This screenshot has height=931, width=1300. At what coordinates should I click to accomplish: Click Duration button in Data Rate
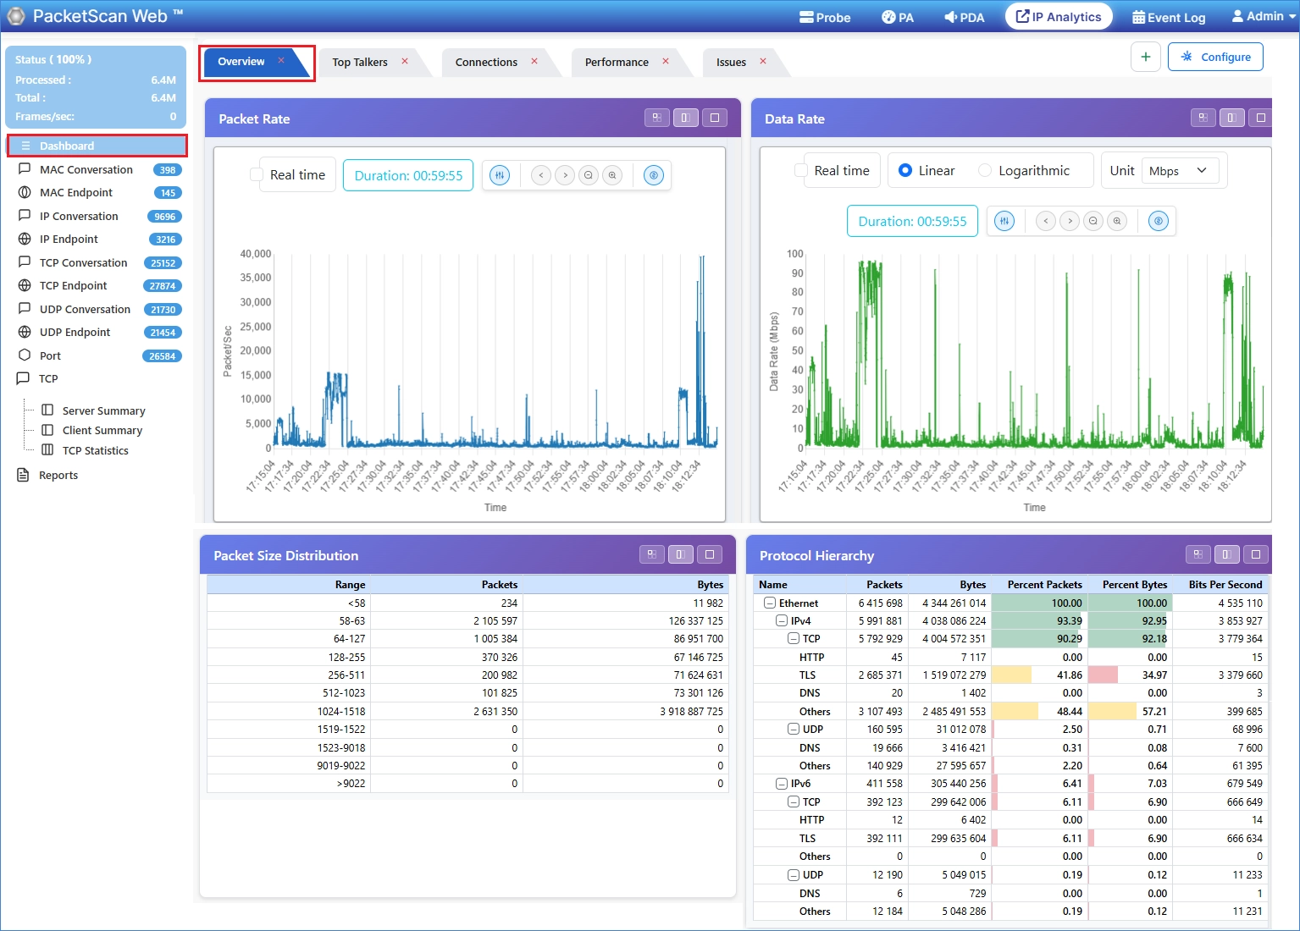coord(912,221)
